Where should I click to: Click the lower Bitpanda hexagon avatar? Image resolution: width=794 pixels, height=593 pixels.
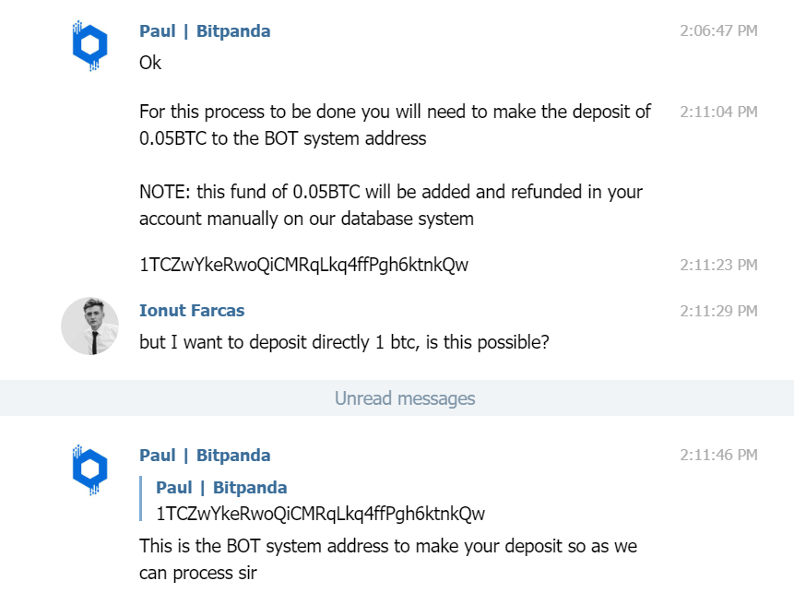pos(89,469)
